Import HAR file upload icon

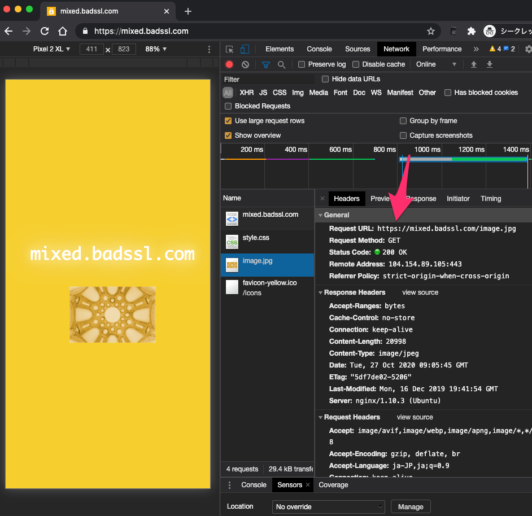pyautogui.click(x=474, y=64)
